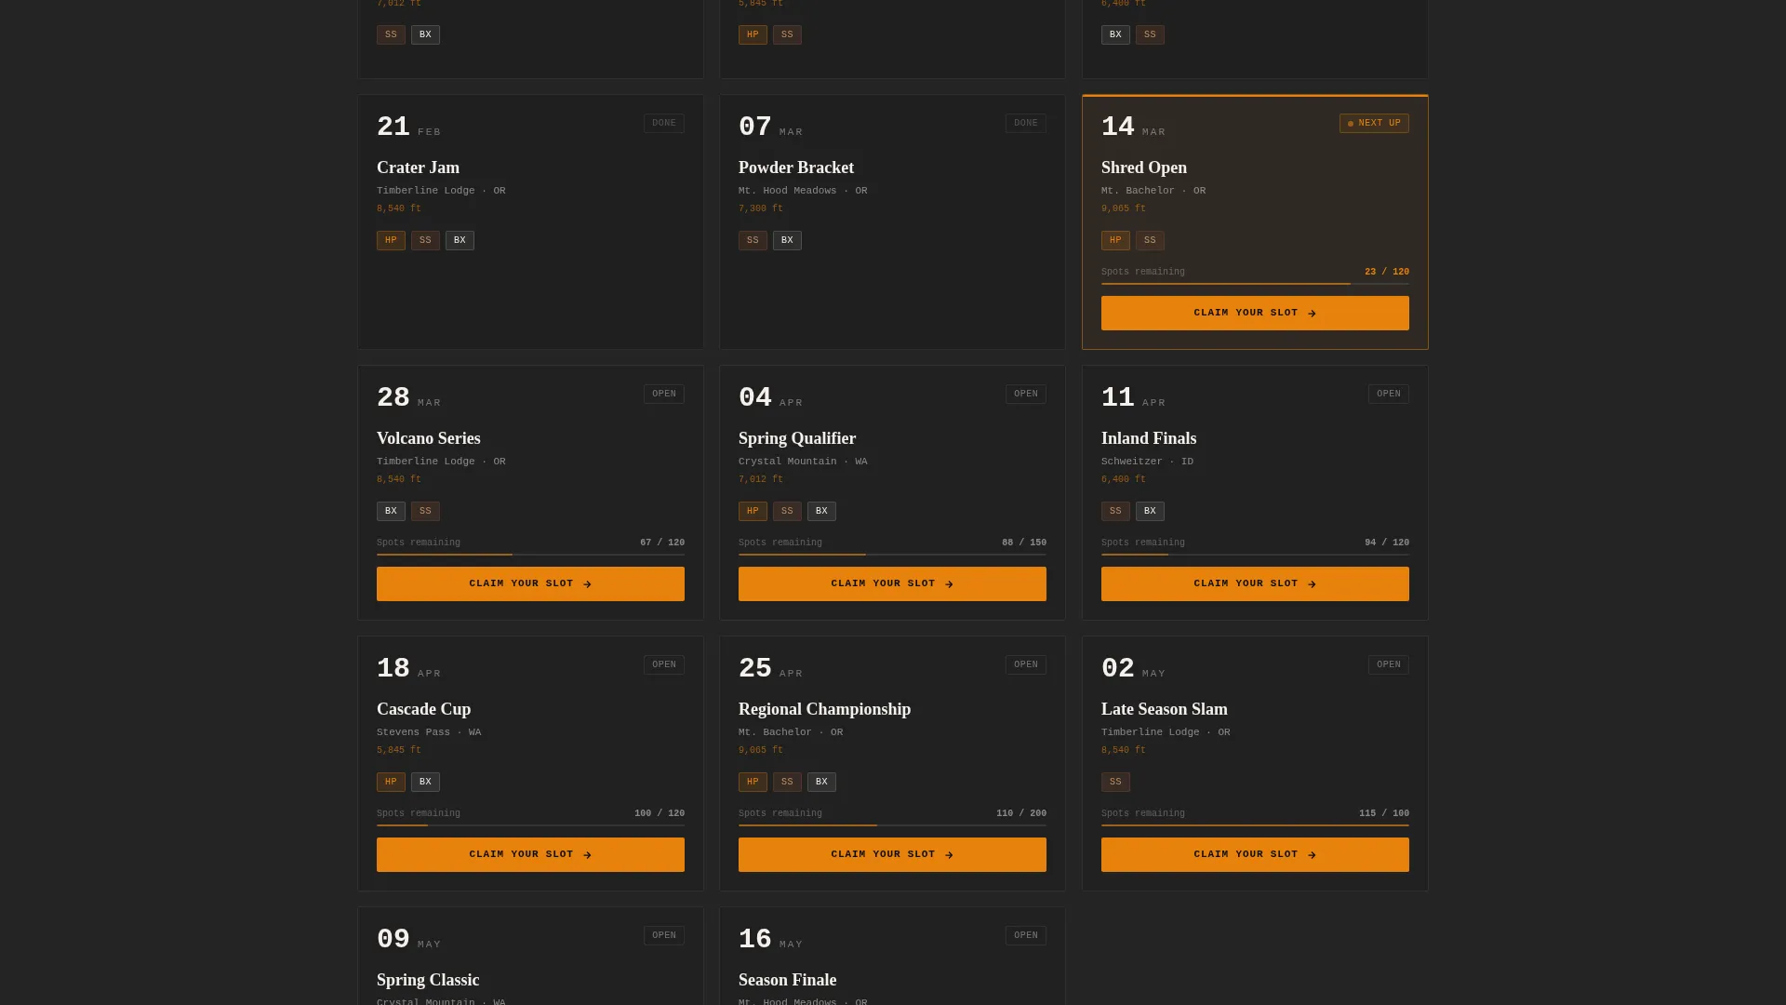The height and width of the screenshot is (1005, 1786).
Task: Click the DONE badge on Crater Jam
Action: pos(664,124)
